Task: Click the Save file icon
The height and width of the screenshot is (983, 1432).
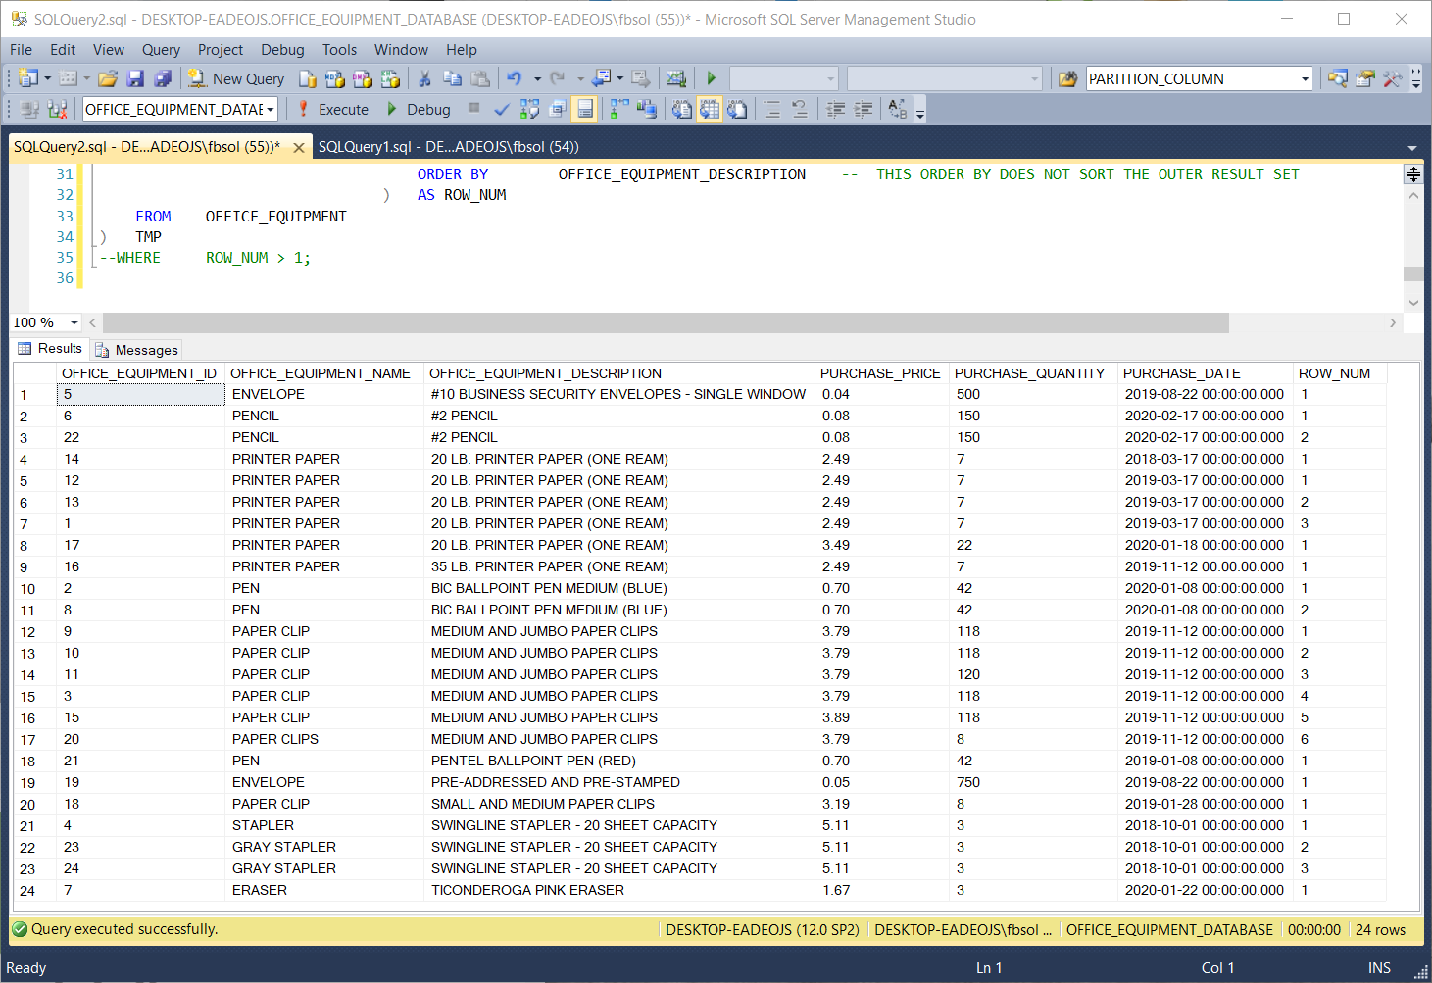Action: coord(135,79)
